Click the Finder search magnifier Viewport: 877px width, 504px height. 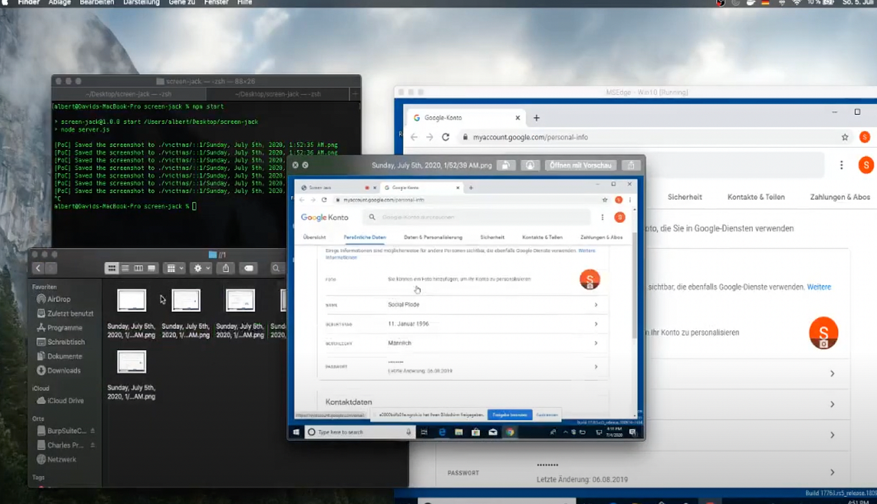[x=276, y=268]
